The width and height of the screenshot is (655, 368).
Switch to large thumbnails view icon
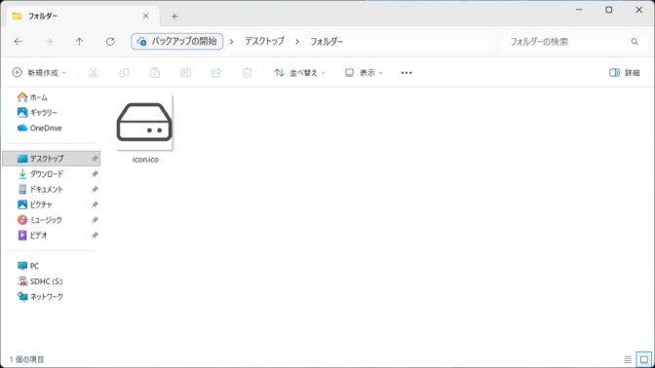644,359
